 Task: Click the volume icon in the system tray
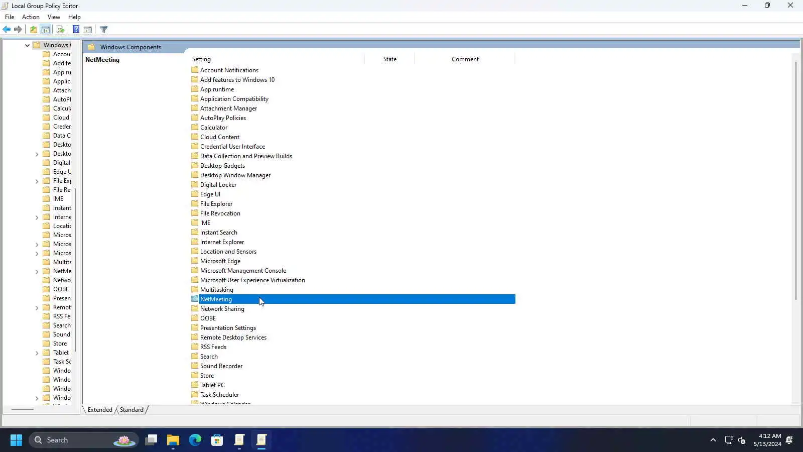tap(742, 440)
